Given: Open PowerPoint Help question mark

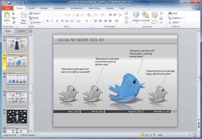Looking at the screenshot, I should click(198, 8).
